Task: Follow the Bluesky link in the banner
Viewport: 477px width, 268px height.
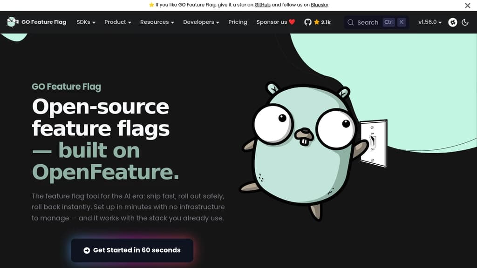Action: (x=320, y=5)
